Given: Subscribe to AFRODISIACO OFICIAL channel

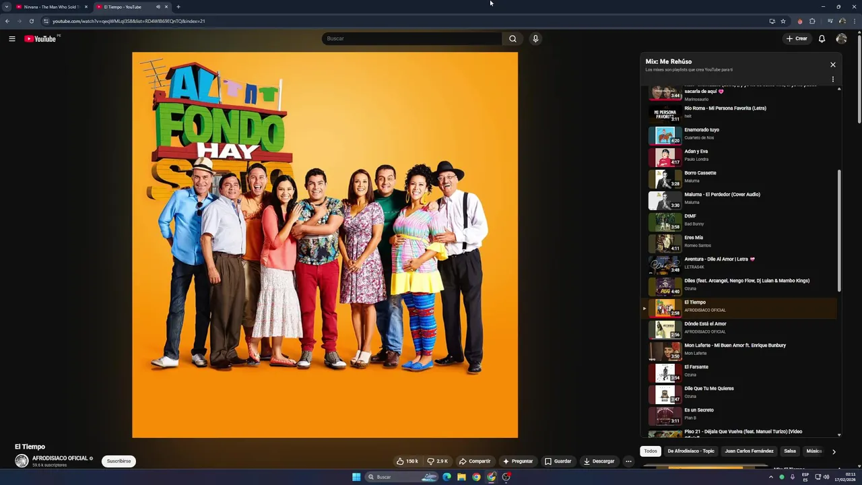Looking at the screenshot, I should pyautogui.click(x=119, y=461).
